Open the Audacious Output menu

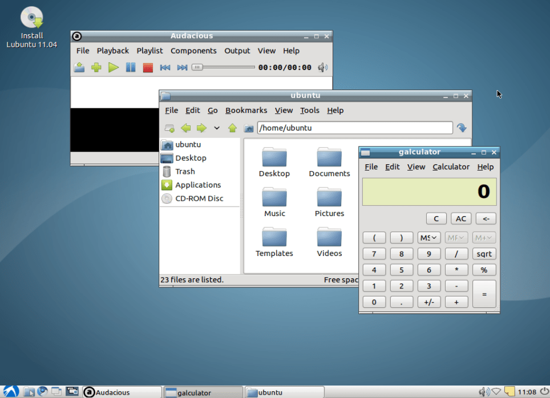[x=237, y=51]
